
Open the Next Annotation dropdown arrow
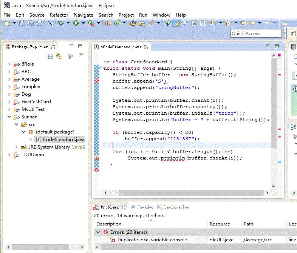click(x=221, y=23)
